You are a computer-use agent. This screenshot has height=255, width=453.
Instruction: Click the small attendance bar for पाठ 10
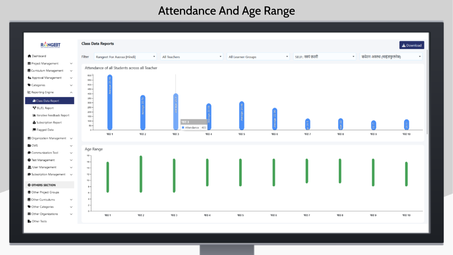406,125
